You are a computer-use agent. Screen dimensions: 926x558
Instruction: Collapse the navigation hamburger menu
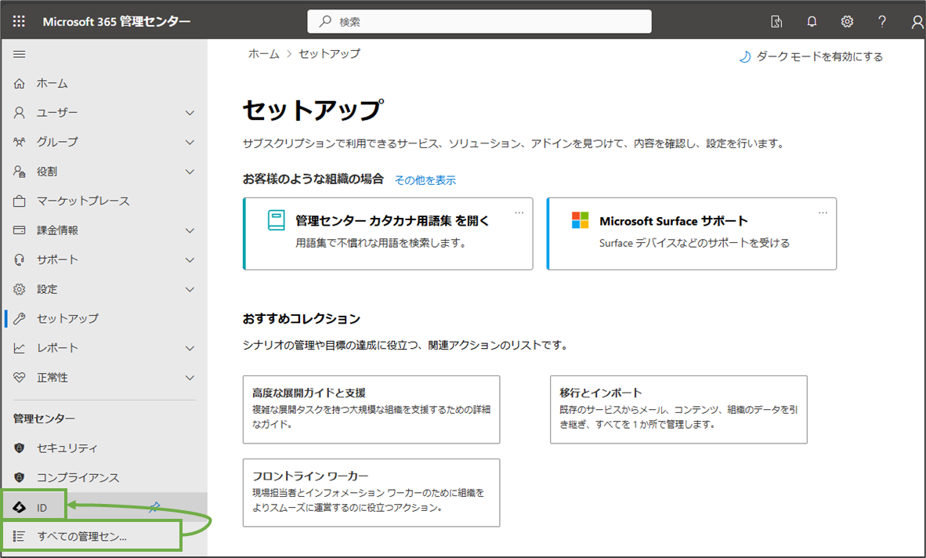coord(20,54)
